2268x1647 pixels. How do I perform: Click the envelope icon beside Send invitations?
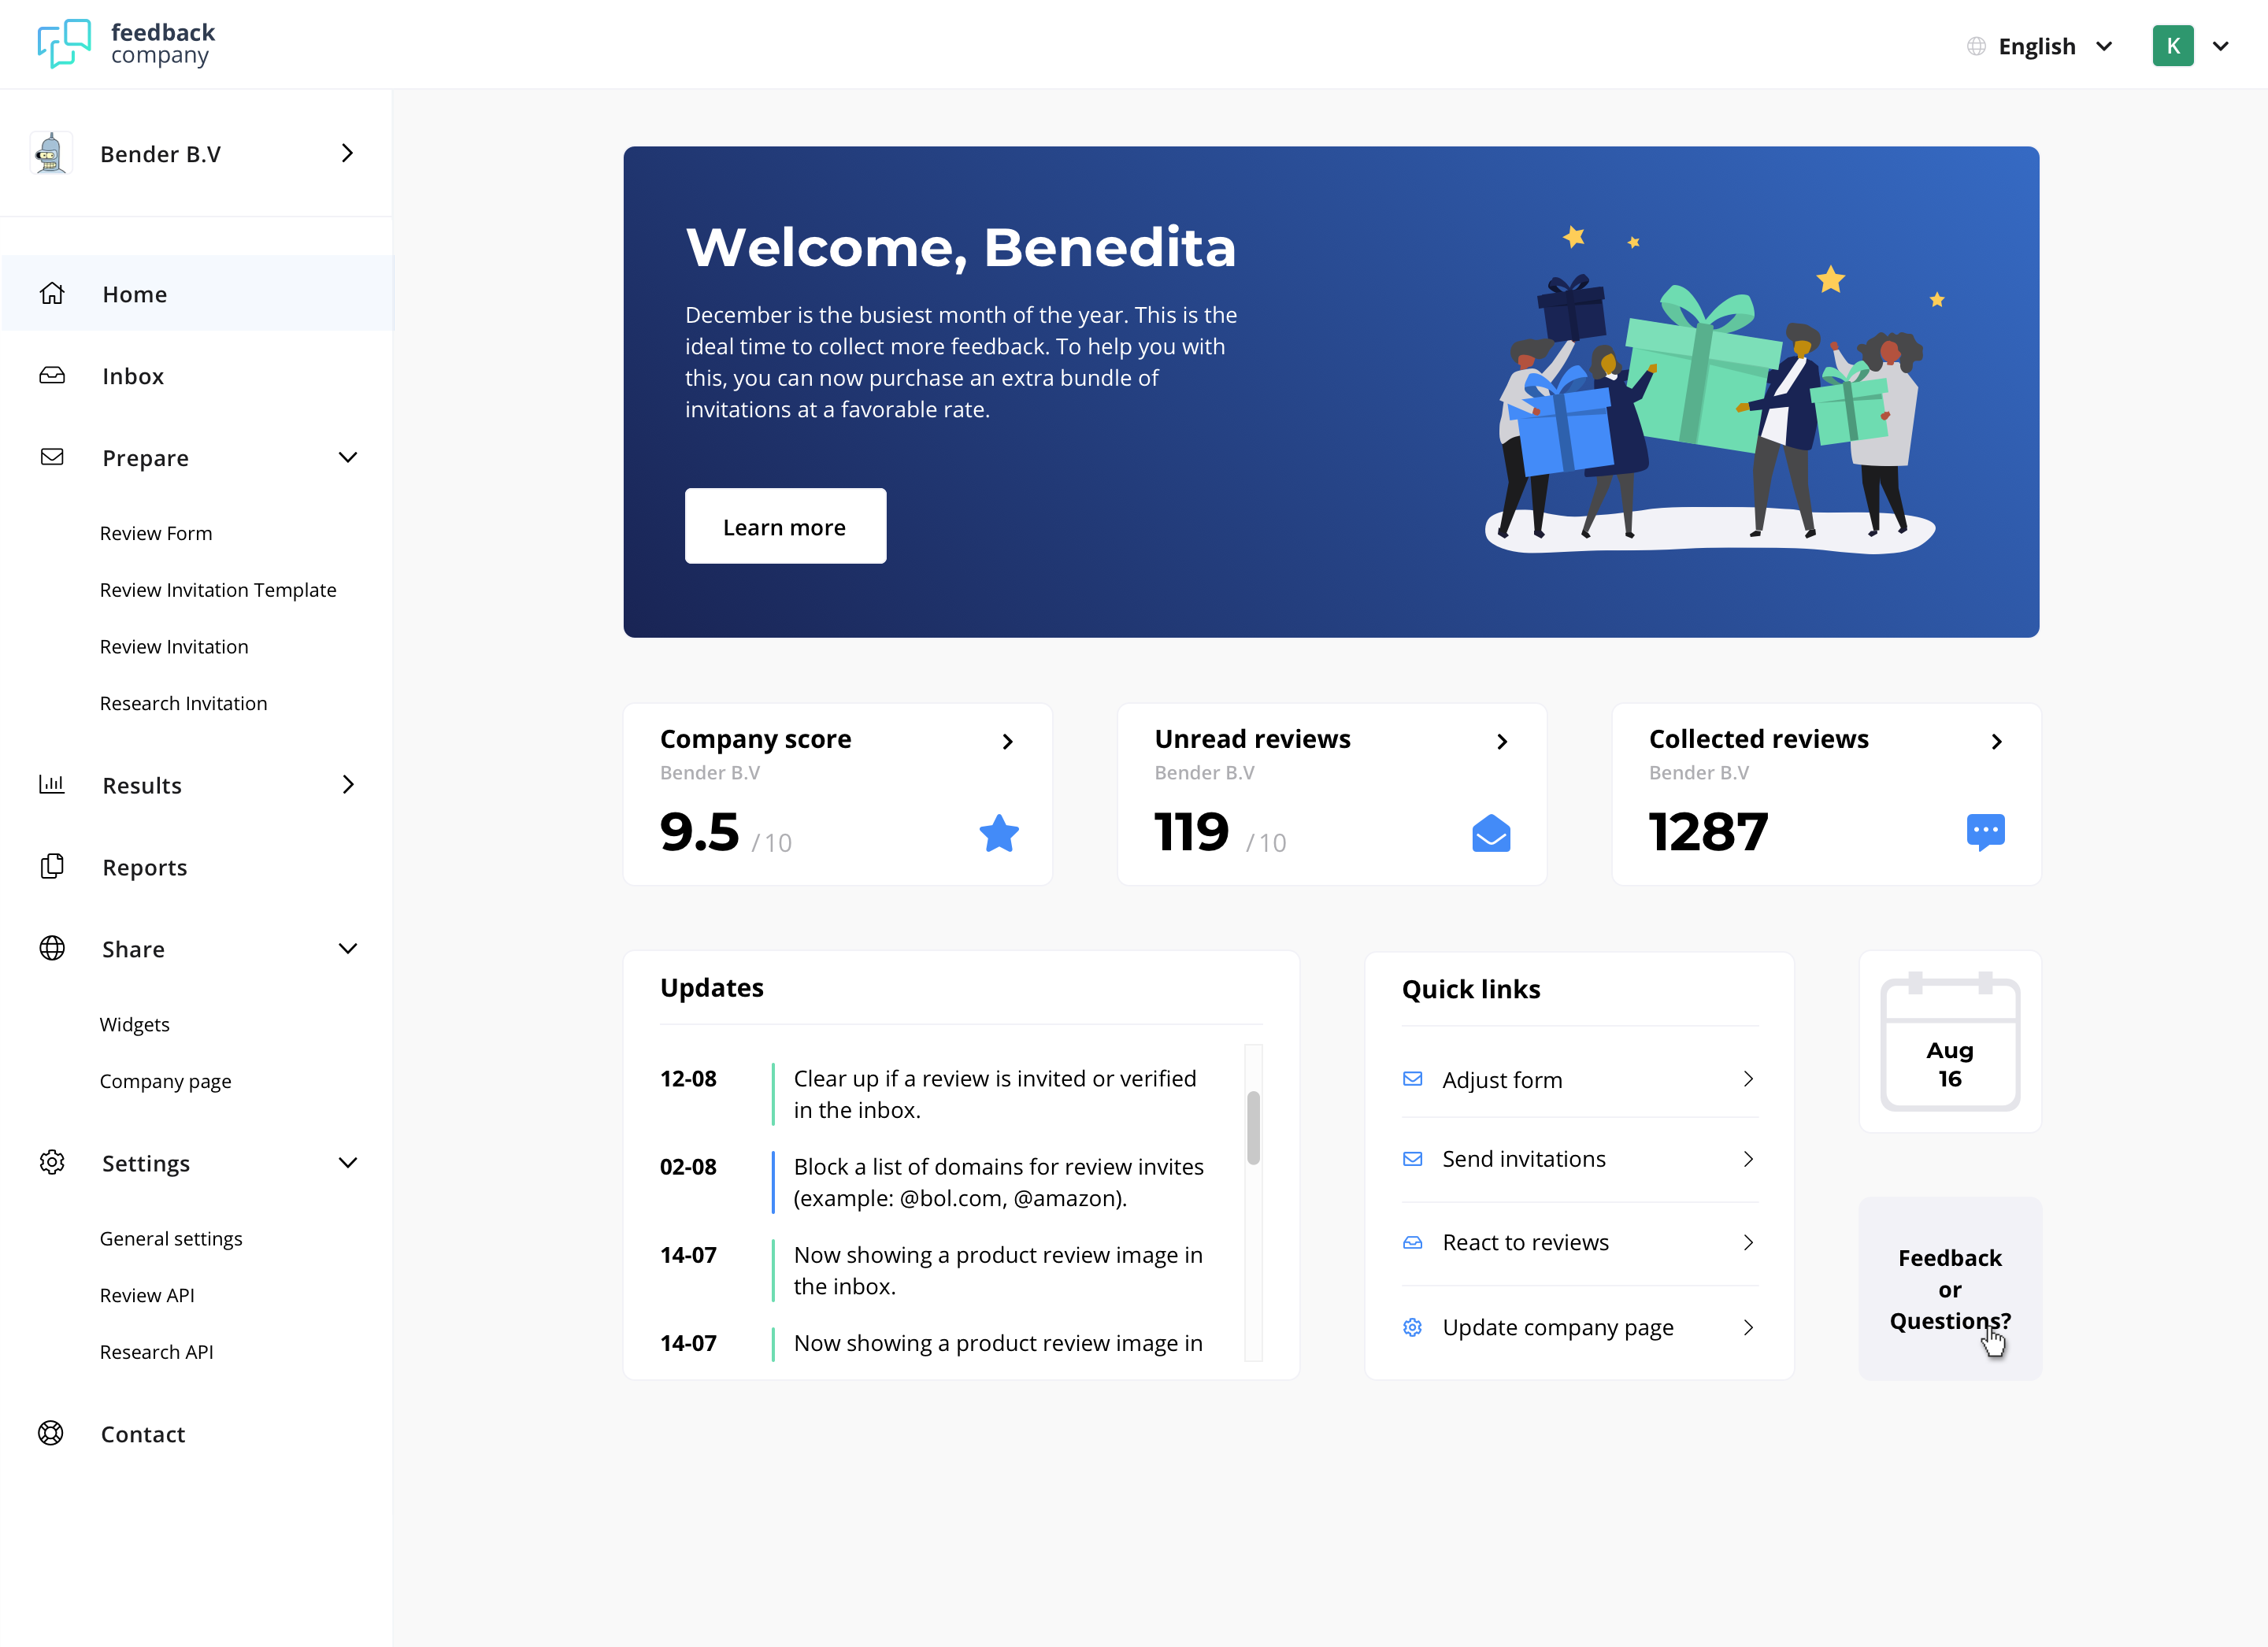pos(1412,1159)
